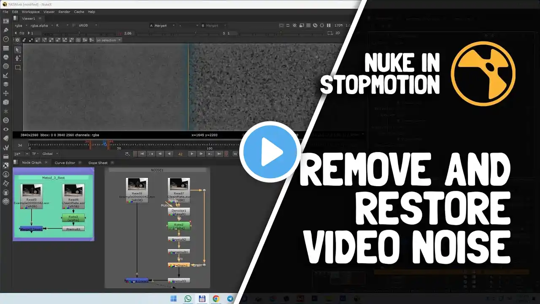The image size is (540, 304).
Task: Switch to the Viewer1 tab
Action: pos(29,19)
